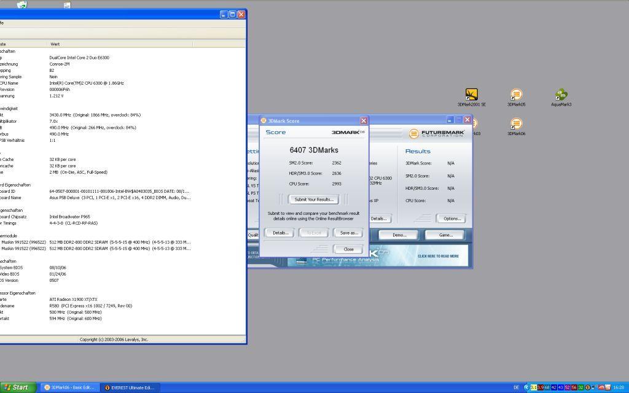Click the green 32 tray sensor icon
Image resolution: width=629 pixels, height=393 pixels.
pos(580,387)
